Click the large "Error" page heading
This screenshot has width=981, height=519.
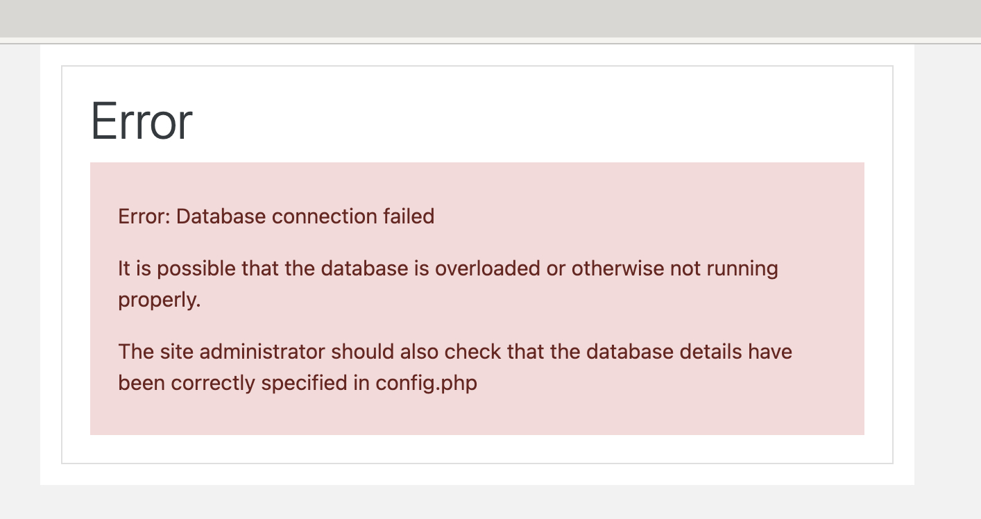142,121
